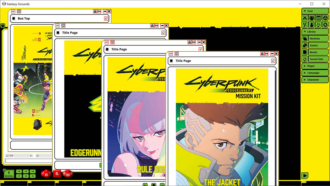Viewport: 330px width, 186px height.
Task: Expand the Character sidebar section
Action: [x=315, y=80]
